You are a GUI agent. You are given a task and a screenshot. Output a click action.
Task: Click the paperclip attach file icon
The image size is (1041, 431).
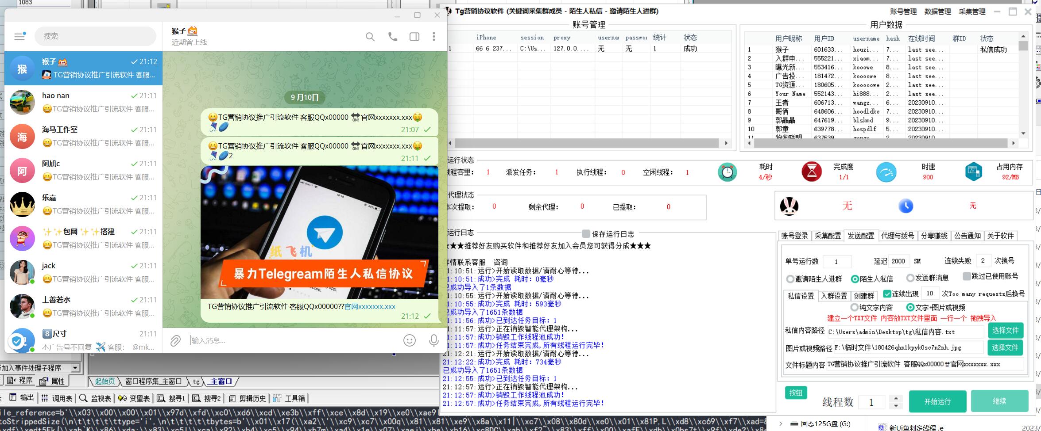tap(175, 340)
